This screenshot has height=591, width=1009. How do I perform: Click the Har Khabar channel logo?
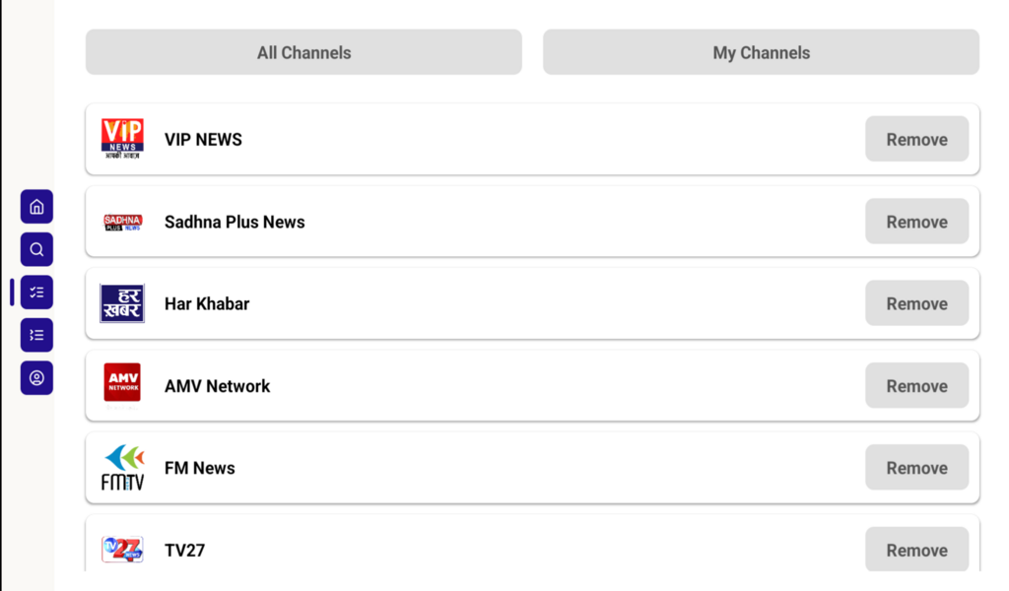tap(122, 303)
